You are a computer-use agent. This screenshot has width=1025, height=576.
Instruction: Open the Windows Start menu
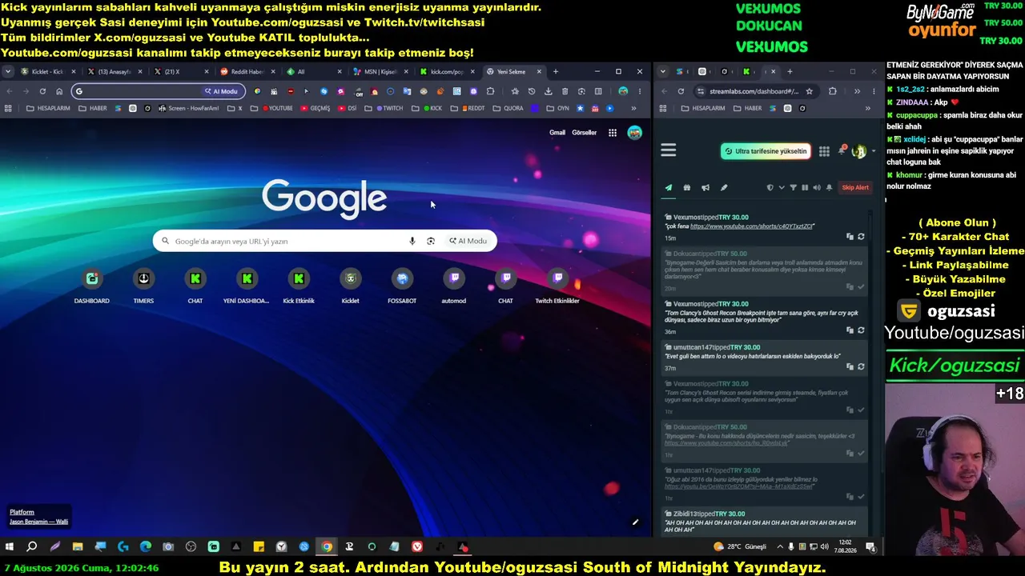(x=10, y=547)
